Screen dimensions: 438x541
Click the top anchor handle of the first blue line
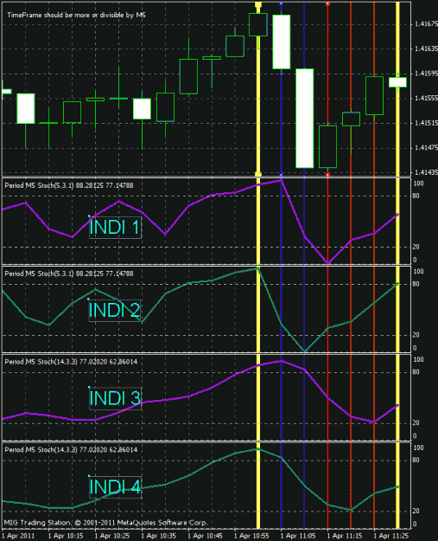point(282,3)
